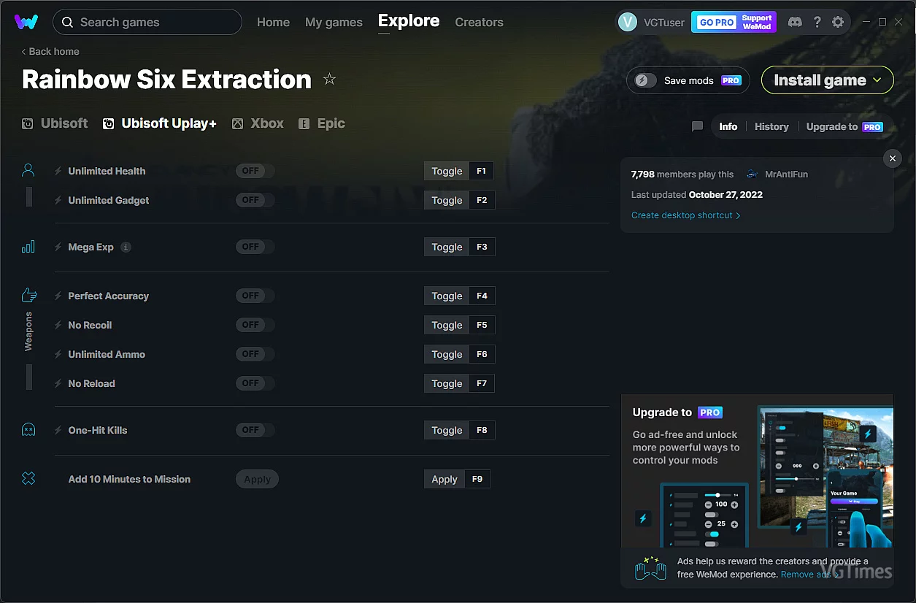Viewport: 916px width, 603px height.
Task: Click the MrAntiFun creator avatar icon
Action: (752, 174)
